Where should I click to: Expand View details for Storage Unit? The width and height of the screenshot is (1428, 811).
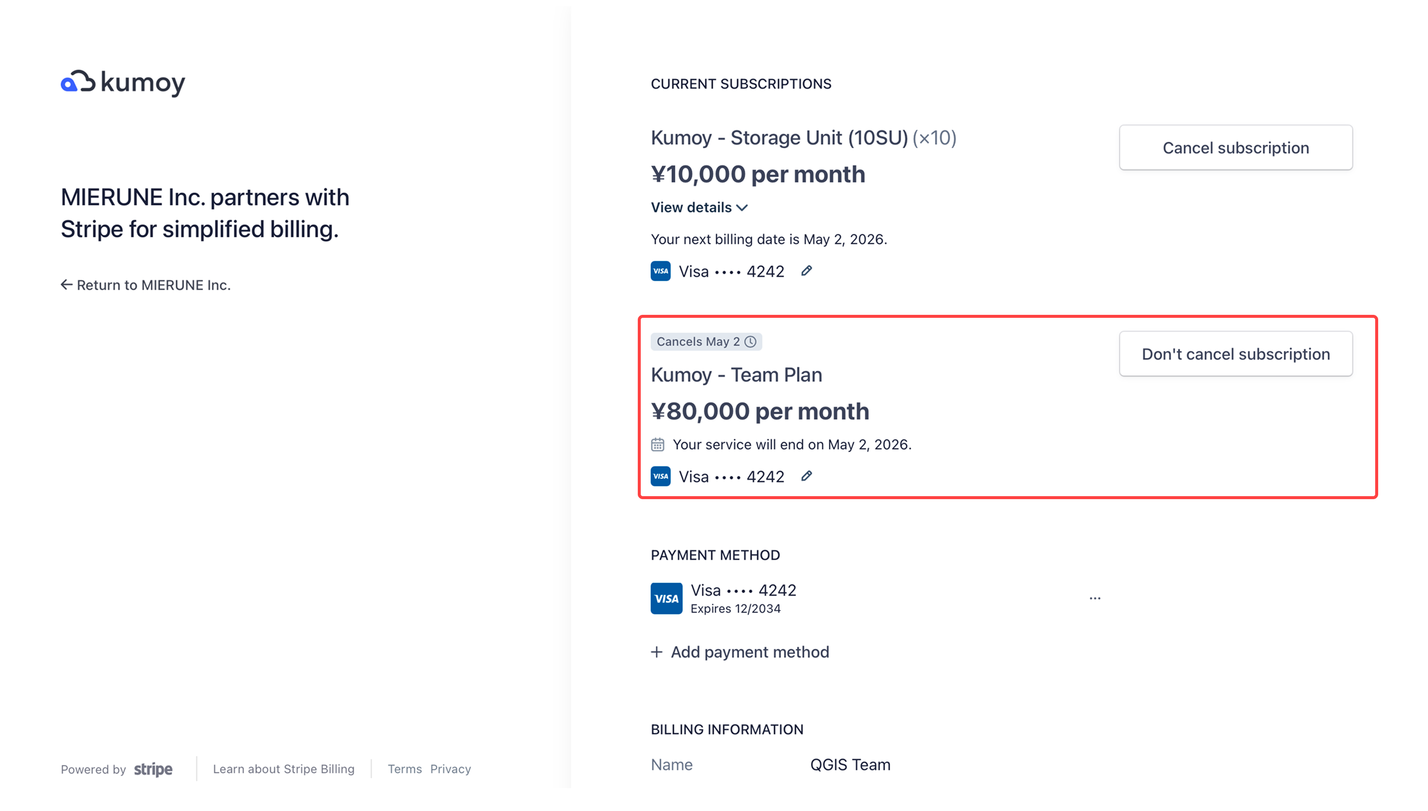click(x=691, y=207)
